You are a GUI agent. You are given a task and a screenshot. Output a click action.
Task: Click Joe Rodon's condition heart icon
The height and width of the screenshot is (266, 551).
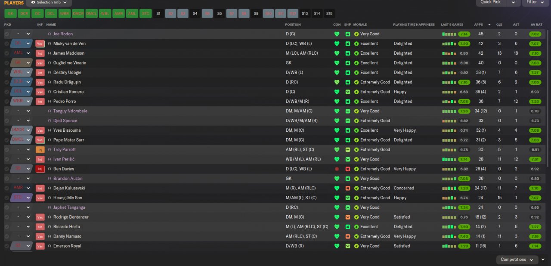point(337,34)
